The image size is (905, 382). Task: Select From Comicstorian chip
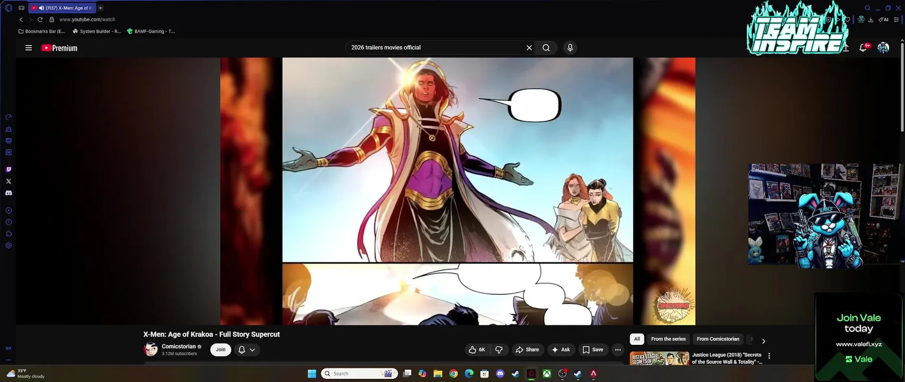point(718,339)
